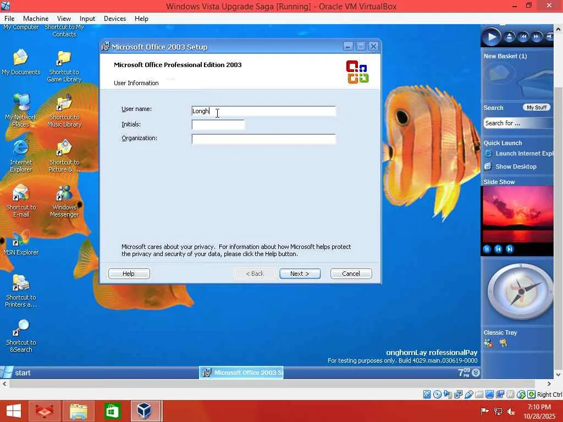Select Shortcut to Printers desktop icon
Viewport: 563px width, 422px height.
21,291
